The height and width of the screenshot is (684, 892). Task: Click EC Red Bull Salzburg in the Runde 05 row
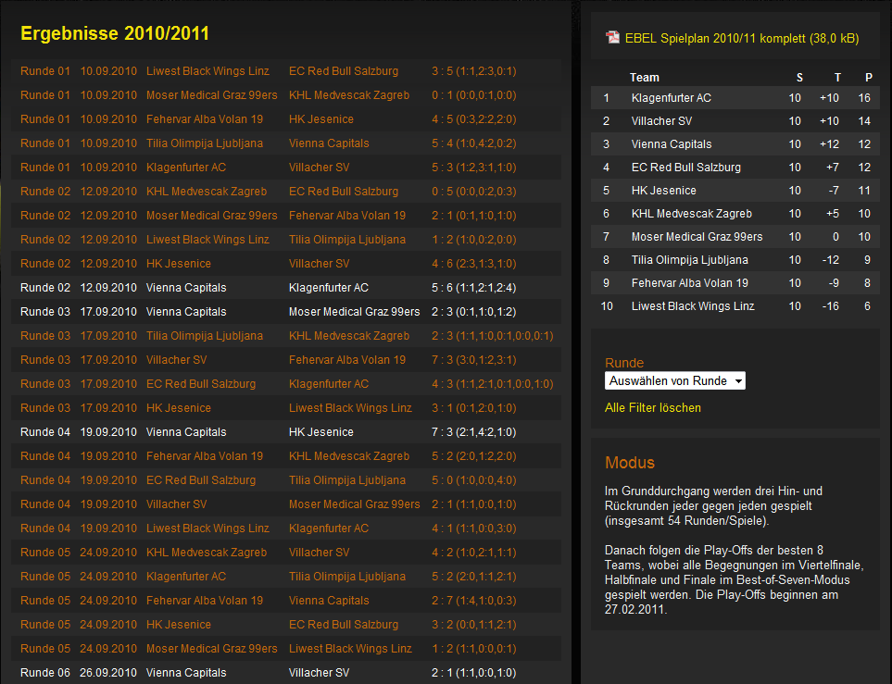(344, 624)
